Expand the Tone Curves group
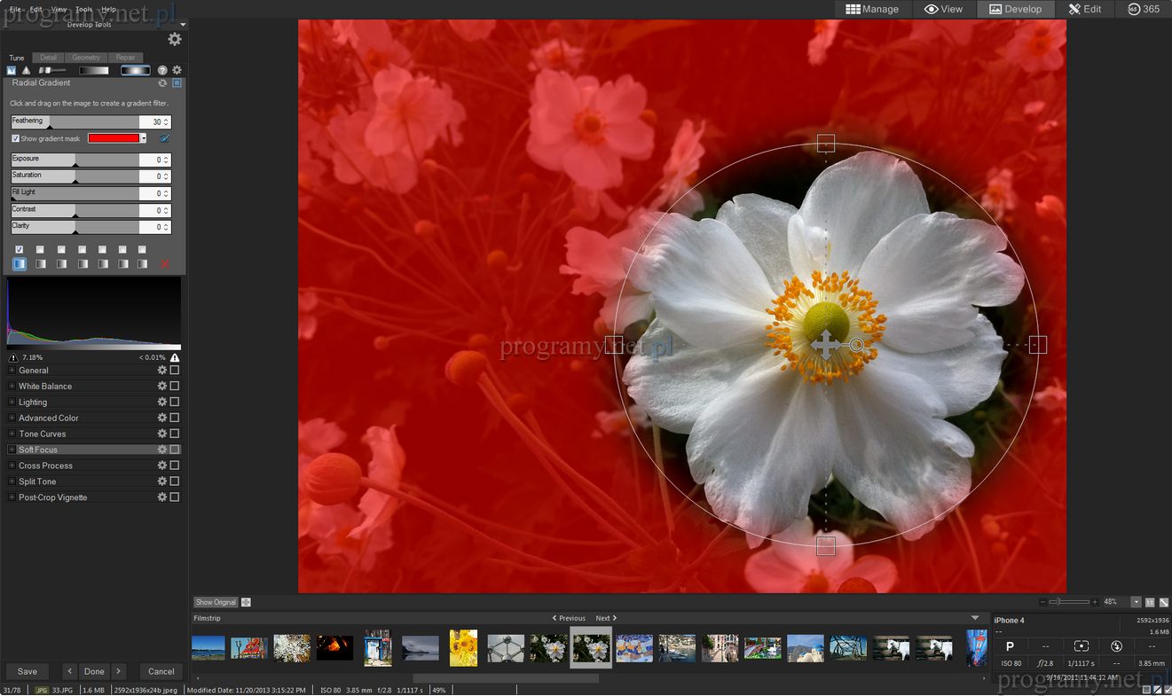 12,434
